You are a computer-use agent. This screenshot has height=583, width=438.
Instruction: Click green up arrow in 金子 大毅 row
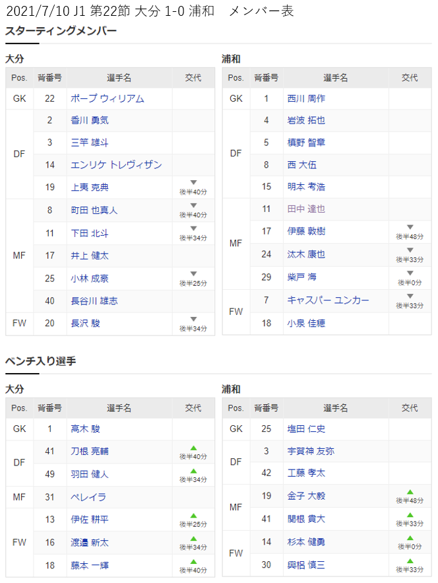click(x=410, y=492)
